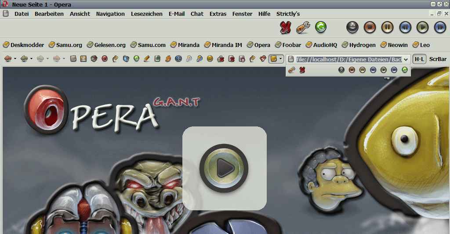Click the small yellow pause button below address bar
The height and width of the screenshot is (234, 450).
[x=363, y=70]
